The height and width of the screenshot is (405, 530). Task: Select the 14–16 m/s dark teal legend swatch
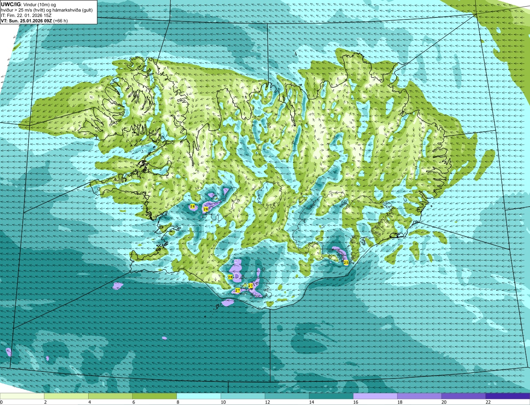331,396
